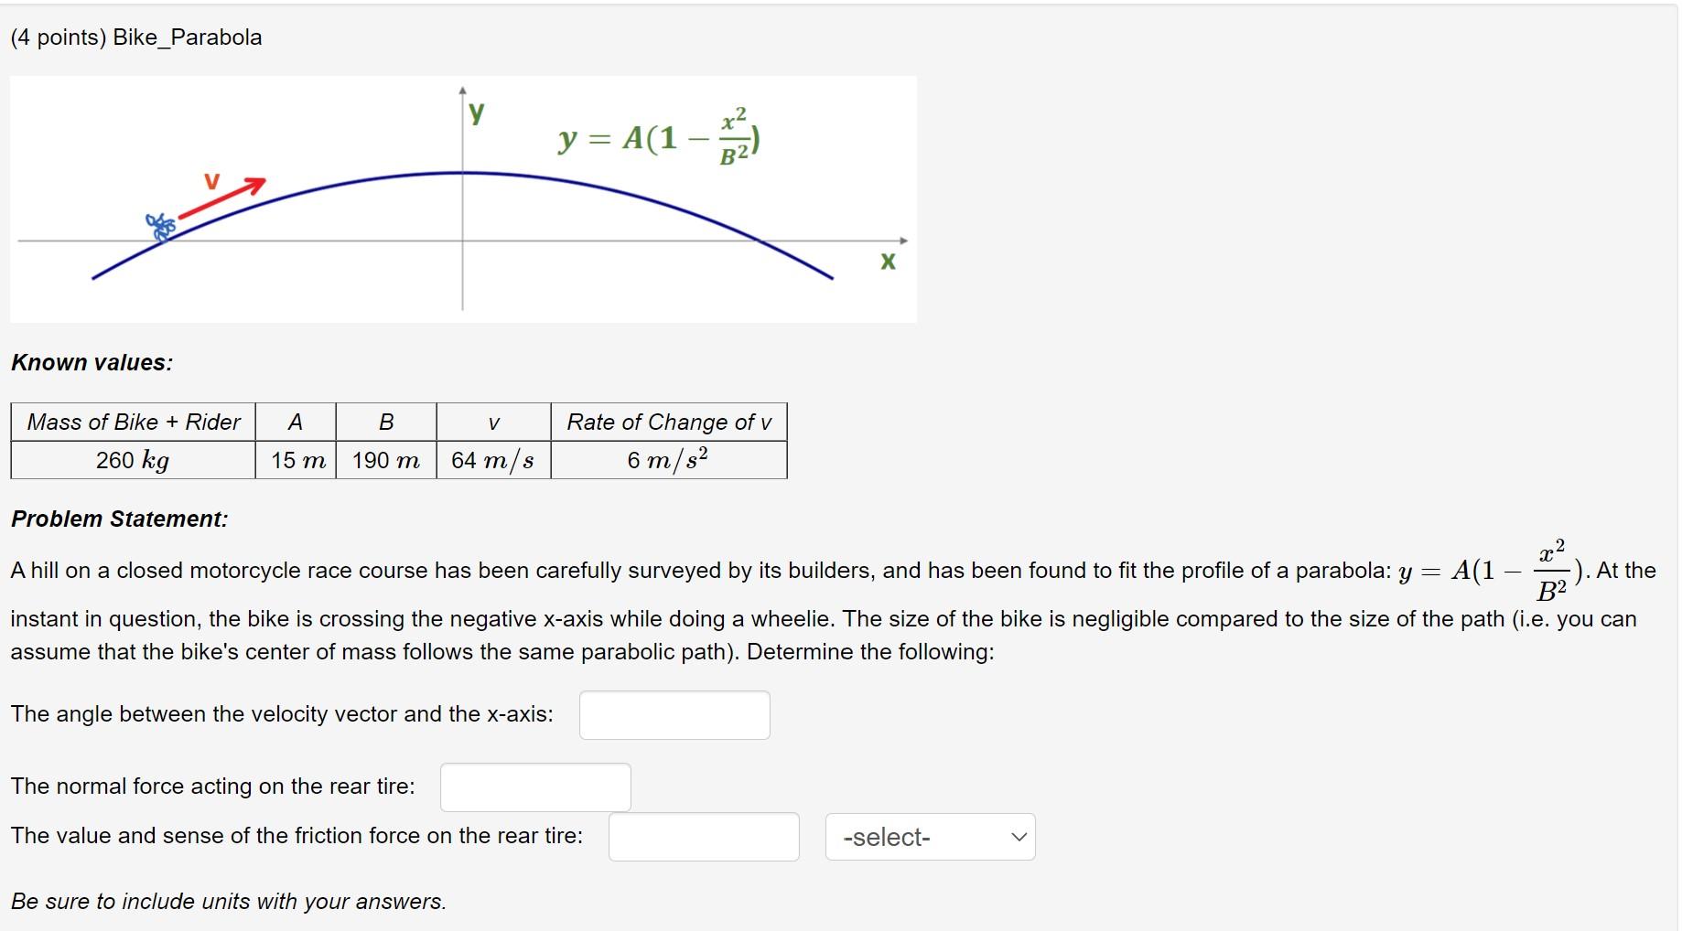Select the velocity value 64 m/s
The image size is (1682, 931).
492,461
